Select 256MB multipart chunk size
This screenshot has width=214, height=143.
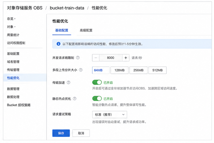coord(138,70)
